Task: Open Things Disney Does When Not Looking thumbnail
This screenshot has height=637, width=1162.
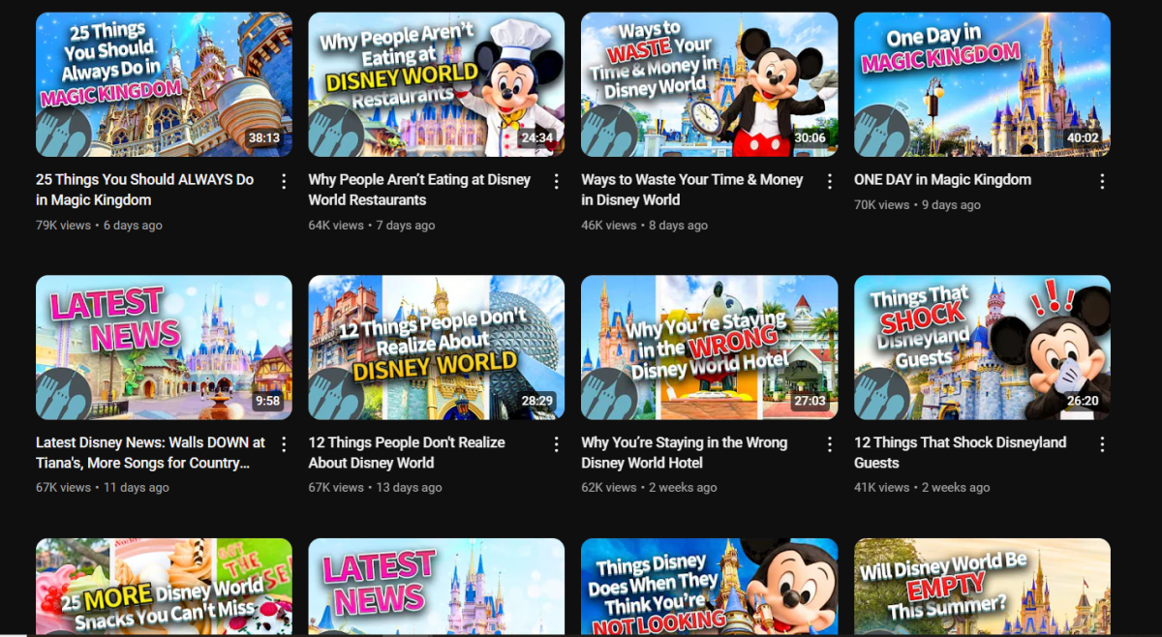Action: (x=709, y=587)
